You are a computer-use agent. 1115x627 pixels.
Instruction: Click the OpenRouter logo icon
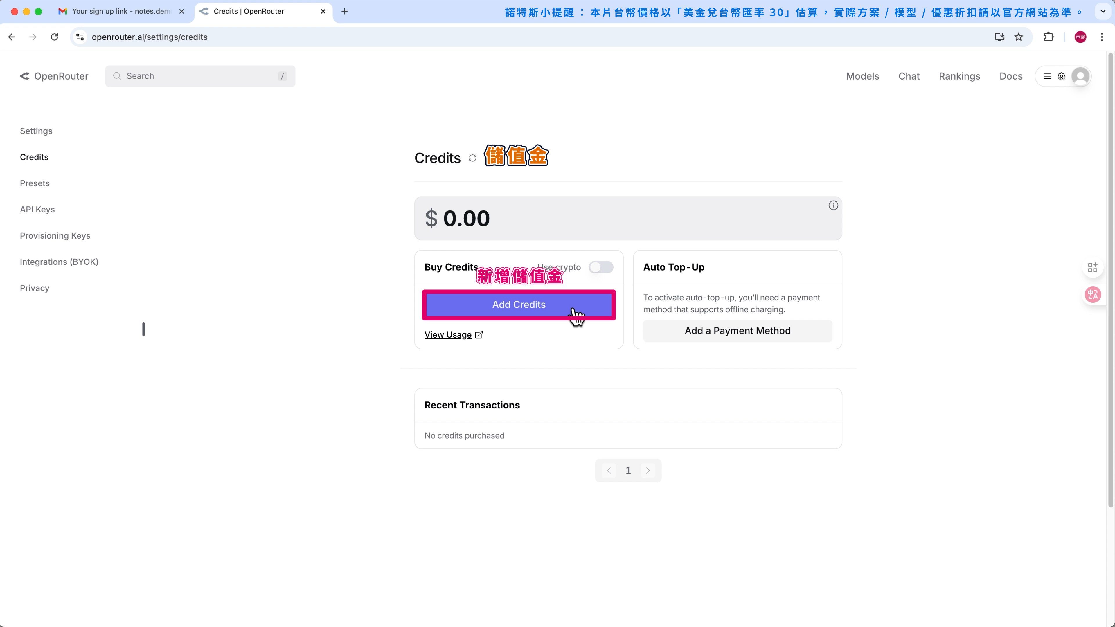25,76
